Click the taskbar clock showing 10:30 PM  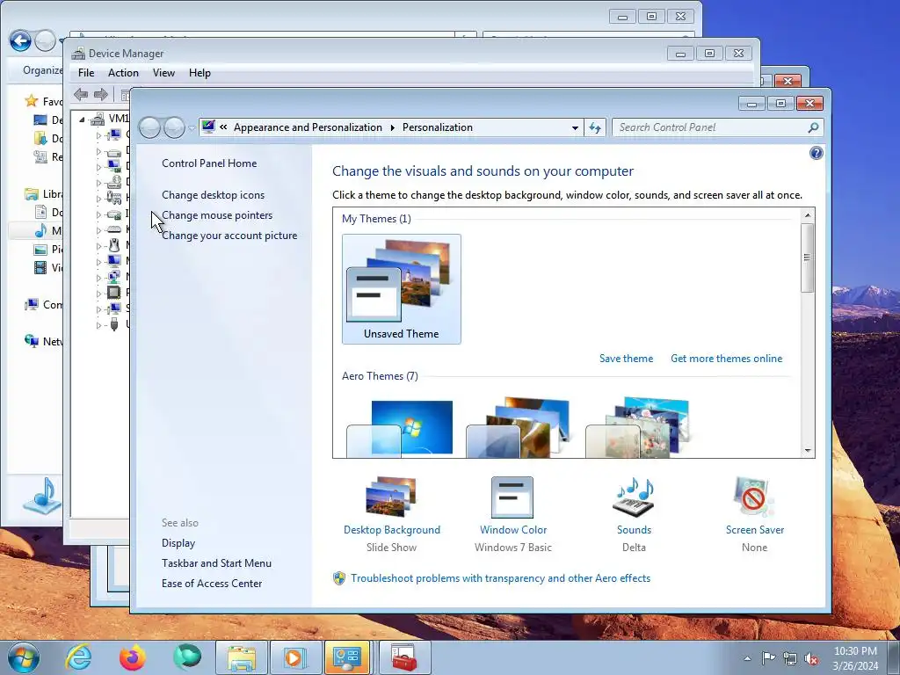pos(855,658)
